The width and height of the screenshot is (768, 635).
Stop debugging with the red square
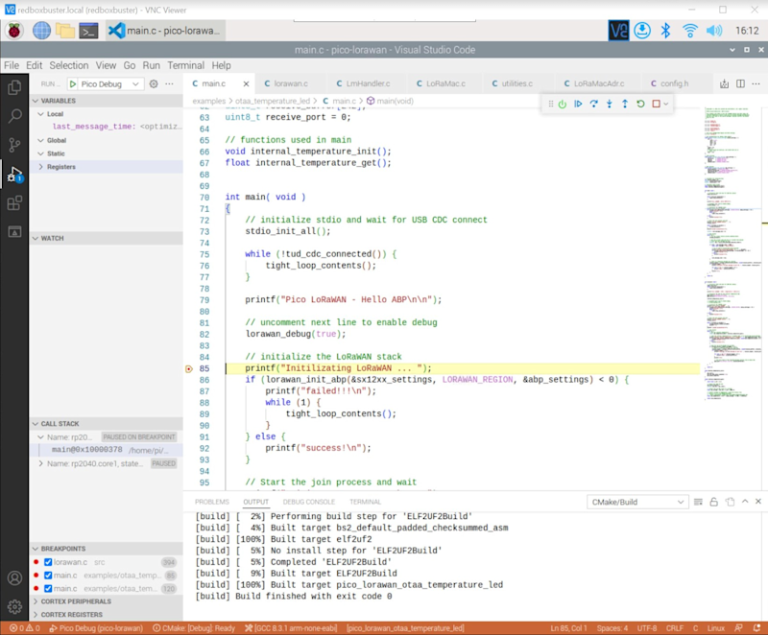(x=656, y=104)
